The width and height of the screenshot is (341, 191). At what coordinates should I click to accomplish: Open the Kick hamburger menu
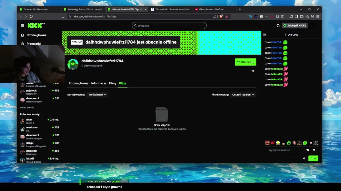click(22, 26)
